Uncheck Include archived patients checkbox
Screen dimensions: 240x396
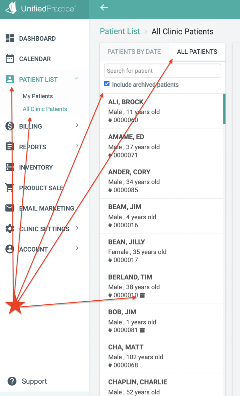pyautogui.click(x=107, y=84)
